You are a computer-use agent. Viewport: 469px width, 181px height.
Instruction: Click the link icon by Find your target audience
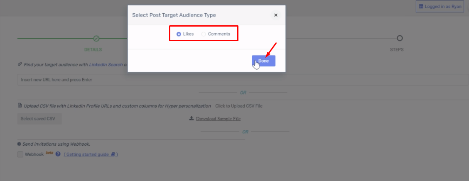click(x=20, y=64)
